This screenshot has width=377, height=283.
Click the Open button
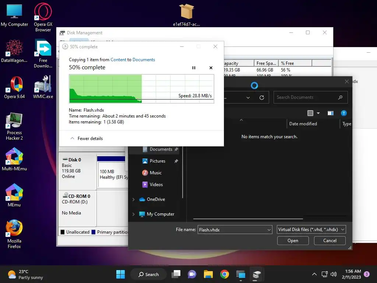[293, 241]
